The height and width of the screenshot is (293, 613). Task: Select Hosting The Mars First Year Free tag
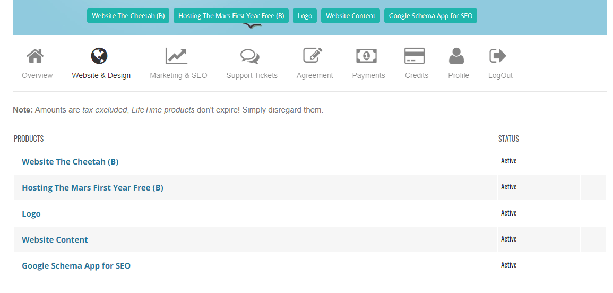(x=231, y=16)
